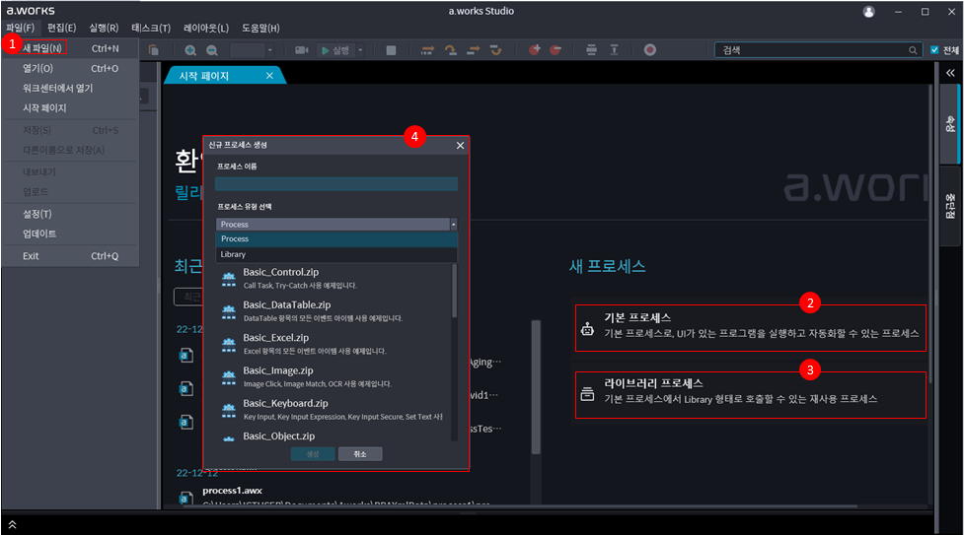964x535 pixels.
Task: Click the magnifier icon in search box
Action: click(x=913, y=50)
